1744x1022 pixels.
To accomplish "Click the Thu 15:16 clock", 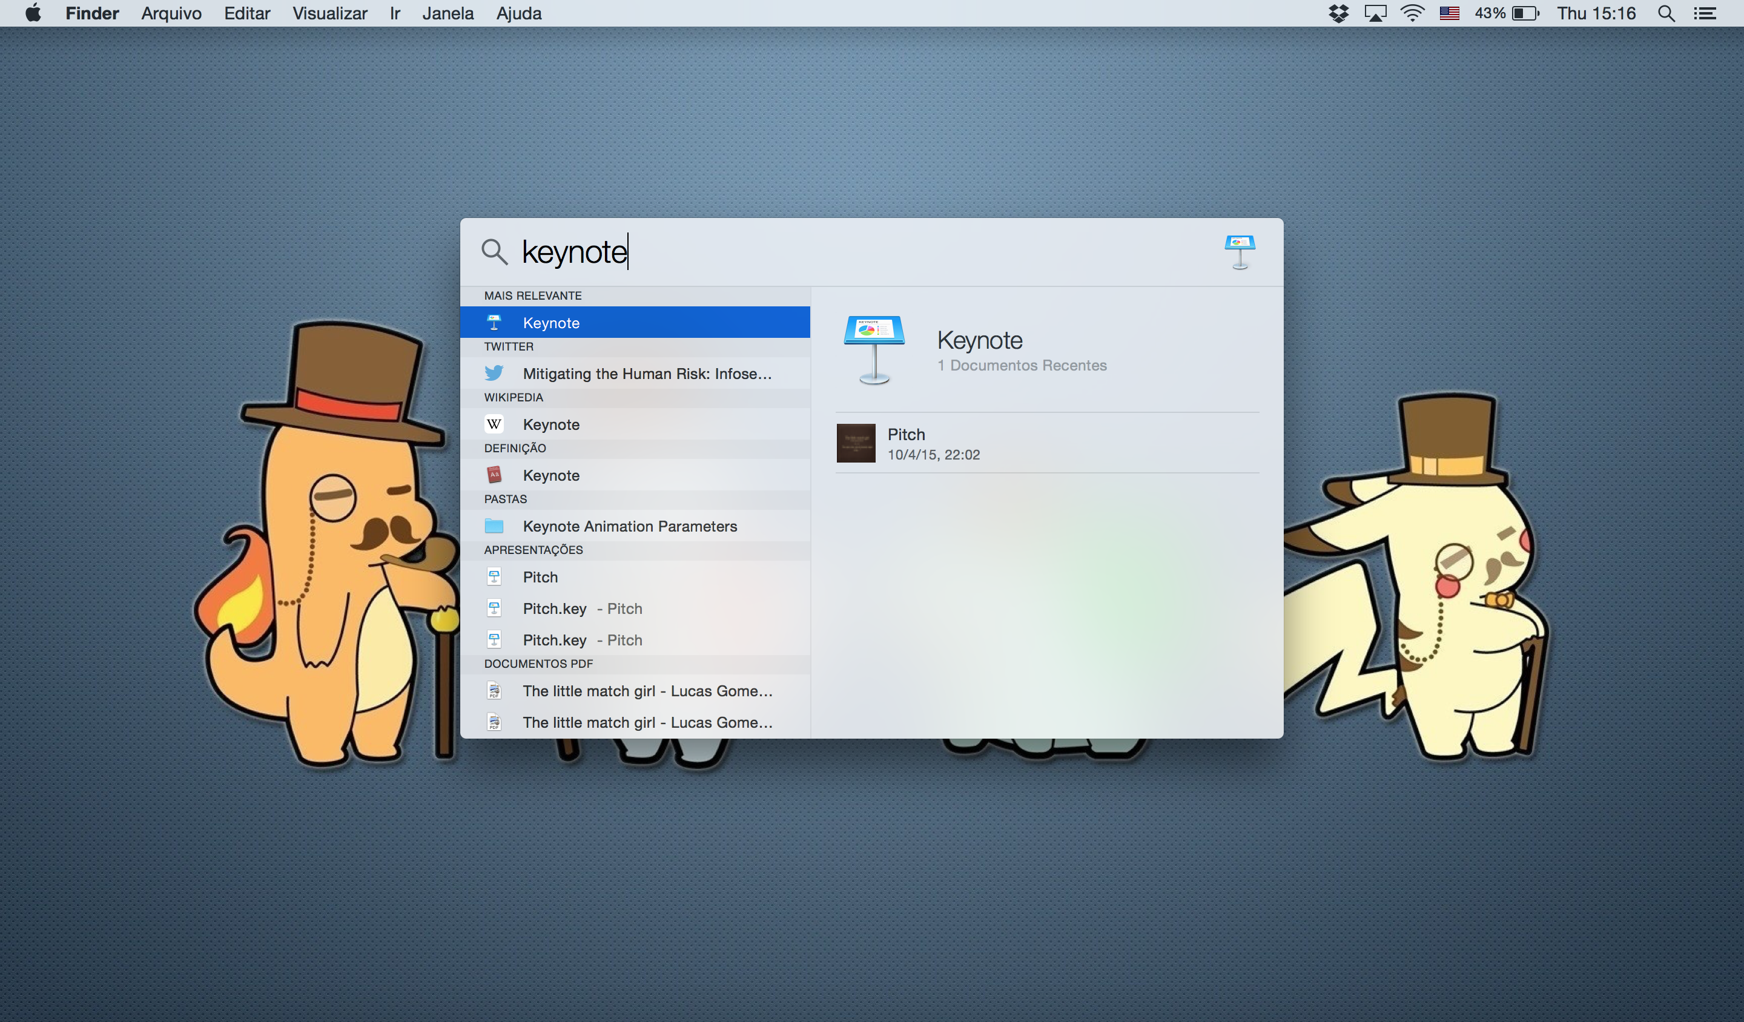I will (1596, 13).
